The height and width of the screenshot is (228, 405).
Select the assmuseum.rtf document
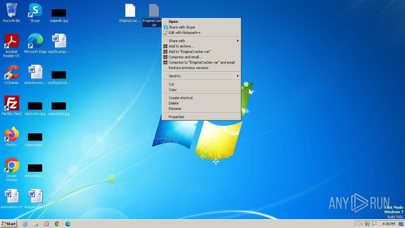point(11,199)
